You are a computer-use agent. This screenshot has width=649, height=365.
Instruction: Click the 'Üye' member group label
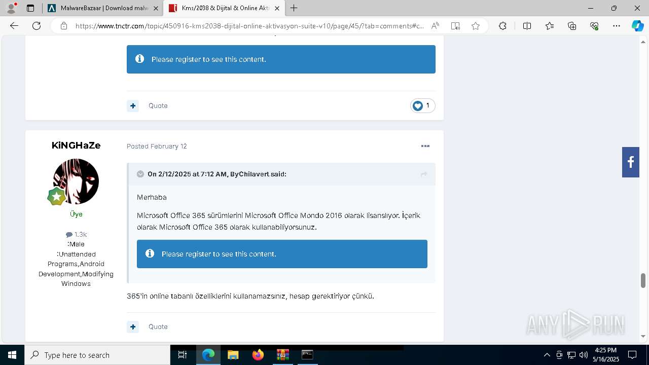click(76, 214)
